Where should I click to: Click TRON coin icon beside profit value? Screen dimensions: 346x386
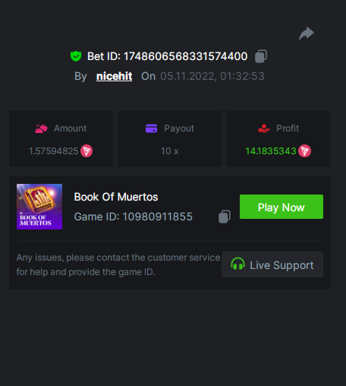tap(304, 151)
